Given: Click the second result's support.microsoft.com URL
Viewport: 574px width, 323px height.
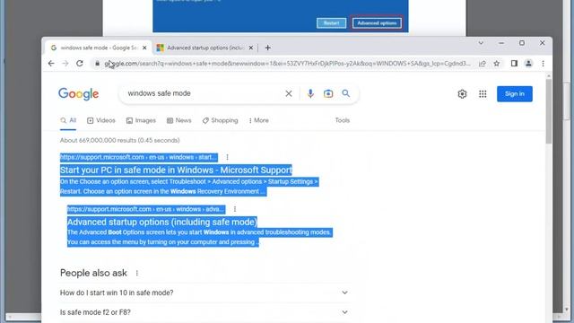Looking at the screenshot, I should [146, 209].
